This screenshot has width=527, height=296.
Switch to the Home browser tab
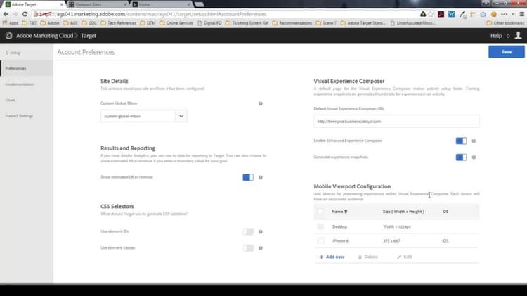coord(162,4)
